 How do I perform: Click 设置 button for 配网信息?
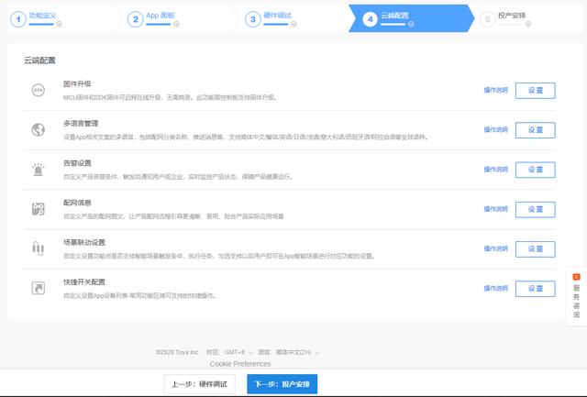pos(536,210)
